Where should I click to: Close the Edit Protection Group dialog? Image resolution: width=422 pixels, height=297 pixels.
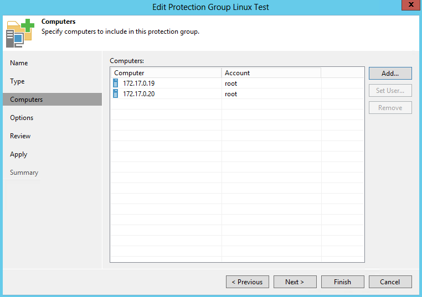point(409,6)
